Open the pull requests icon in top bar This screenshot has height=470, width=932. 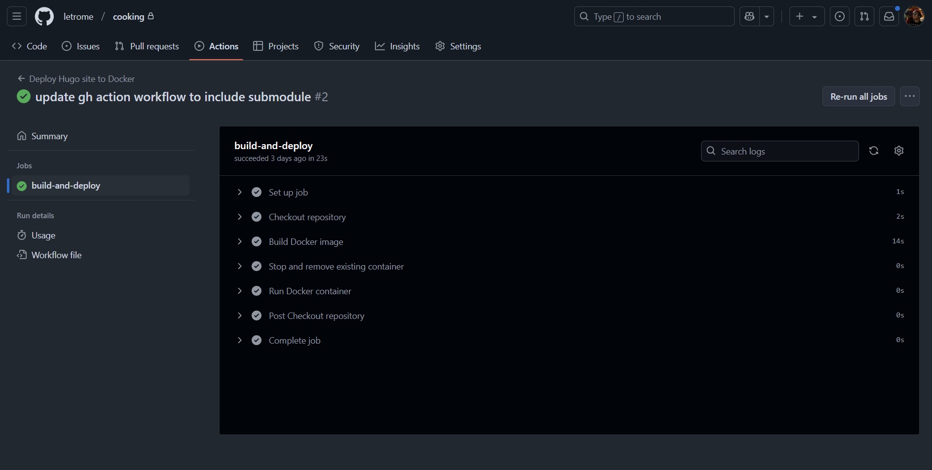click(x=864, y=16)
